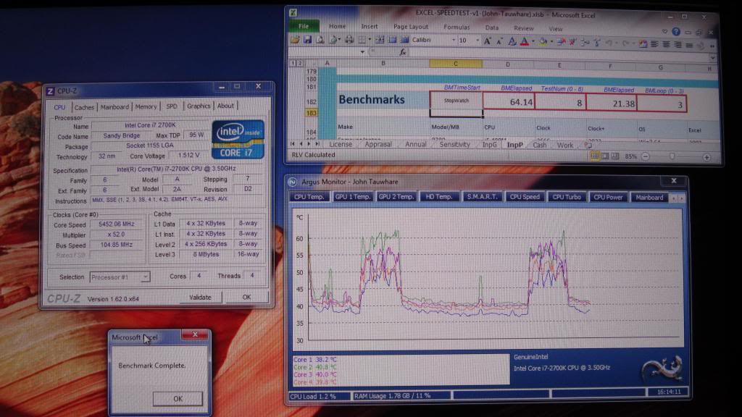The width and height of the screenshot is (742, 417).
Task: Select the Sensitivity sheet tab
Action: coord(454,145)
